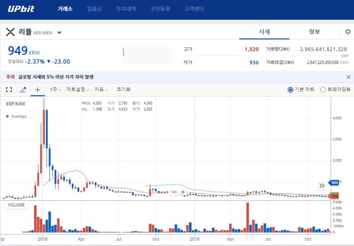Viewport: 354px width, 246px height.
Task: Close the global price difference warning
Action: tap(348, 77)
